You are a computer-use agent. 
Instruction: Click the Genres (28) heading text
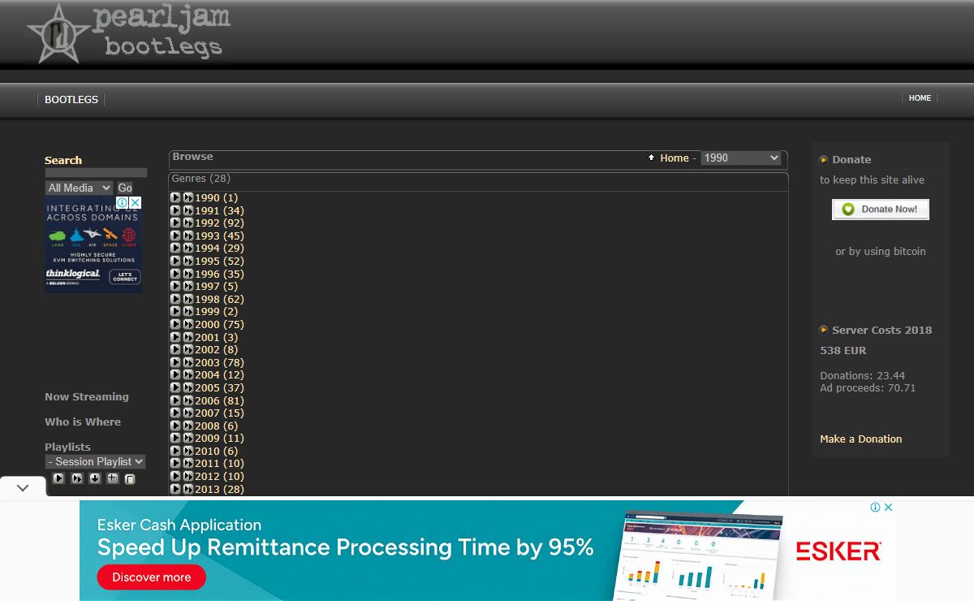pos(201,178)
